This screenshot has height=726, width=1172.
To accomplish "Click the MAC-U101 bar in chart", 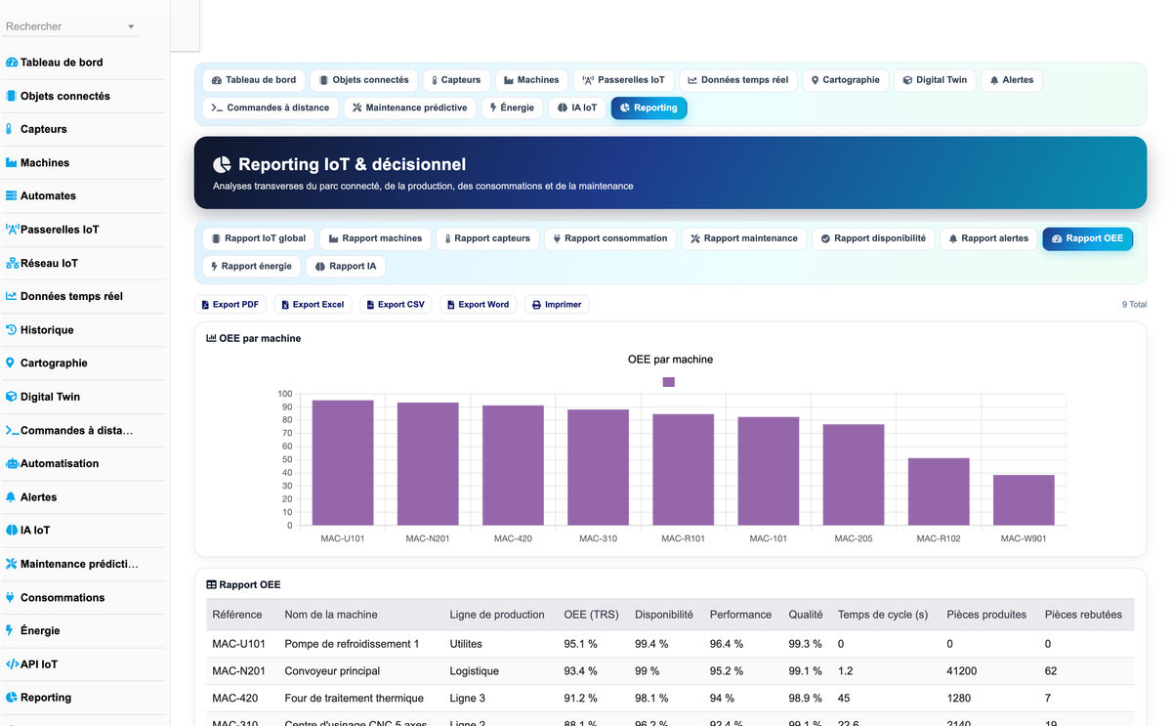I will [343, 462].
